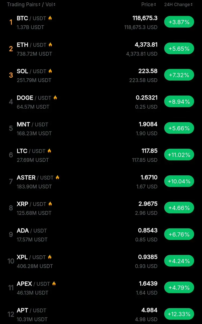Sort by 24H Change column header
This screenshot has height=324, width=202.
[178, 5]
